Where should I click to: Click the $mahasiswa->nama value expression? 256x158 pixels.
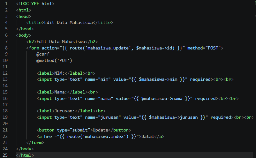click(162, 99)
